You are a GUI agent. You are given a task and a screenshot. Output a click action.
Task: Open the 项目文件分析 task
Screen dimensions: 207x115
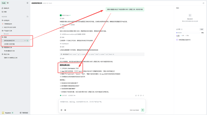click(9, 27)
